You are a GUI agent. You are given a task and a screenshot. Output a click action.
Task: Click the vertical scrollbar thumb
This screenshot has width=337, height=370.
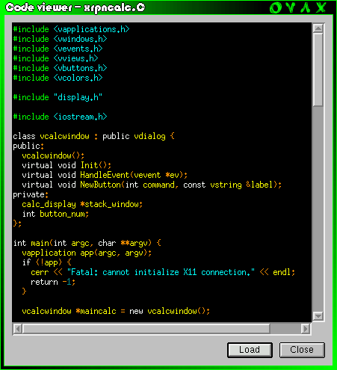(x=318, y=70)
